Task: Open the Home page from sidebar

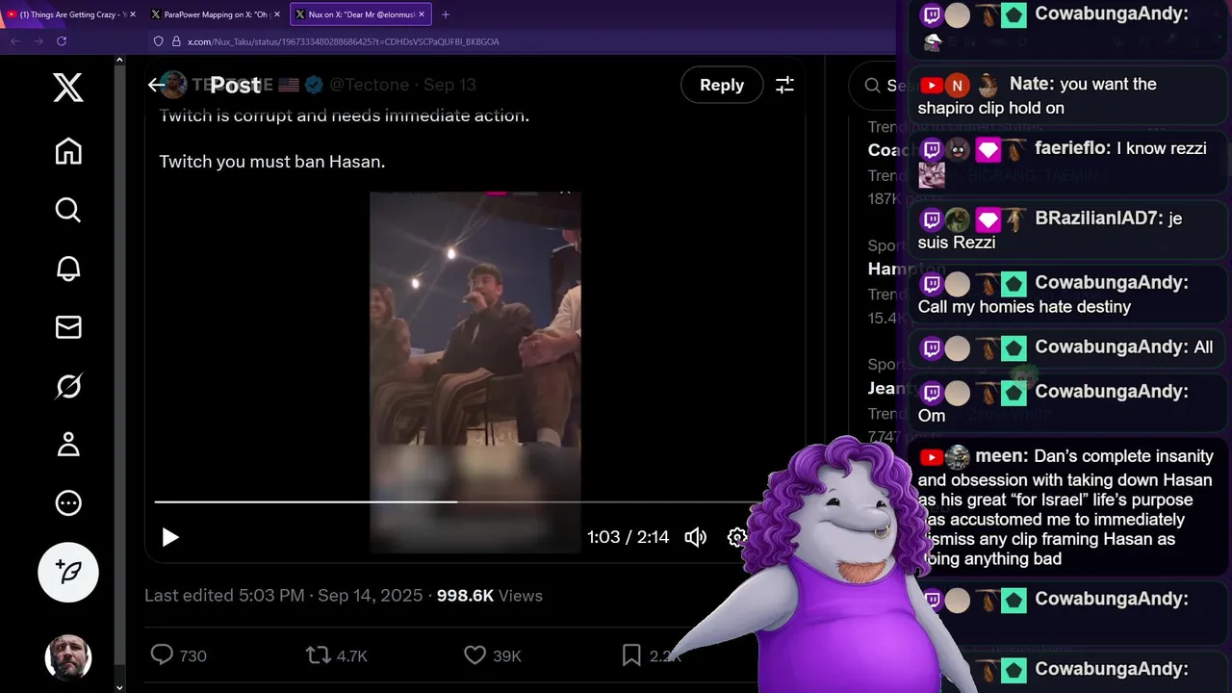Action: click(x=67, y=151)
